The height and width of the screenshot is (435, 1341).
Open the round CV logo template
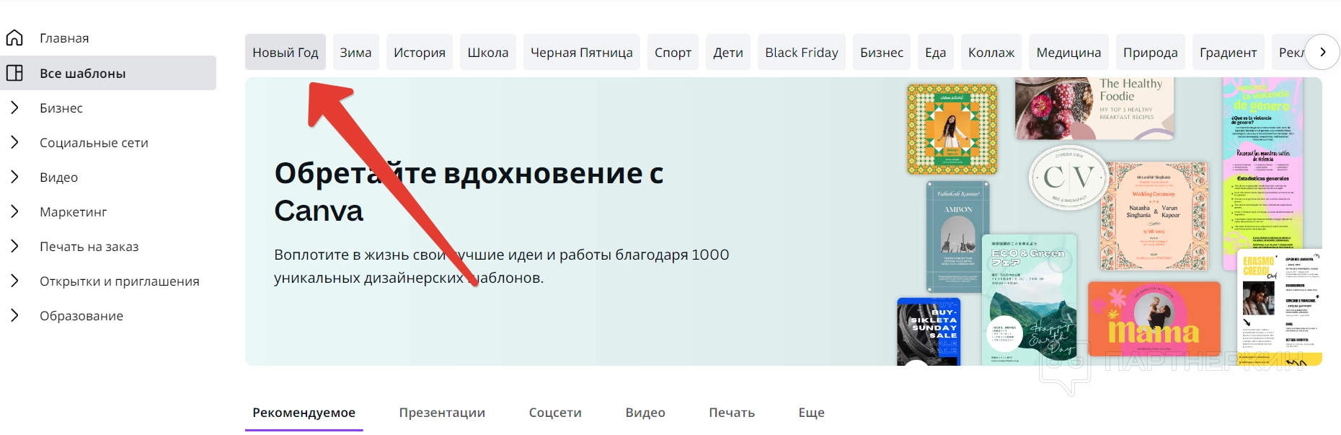point(1068,177)
